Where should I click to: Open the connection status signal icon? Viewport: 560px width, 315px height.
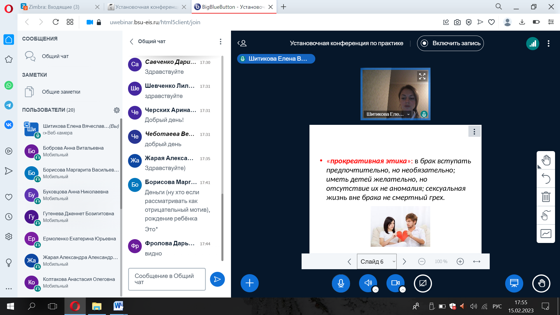pos(533,43)
